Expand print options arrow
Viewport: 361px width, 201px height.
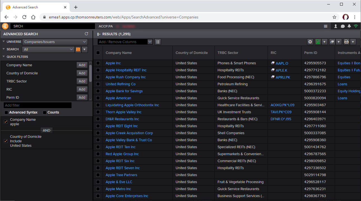click(x=353, y=42)
